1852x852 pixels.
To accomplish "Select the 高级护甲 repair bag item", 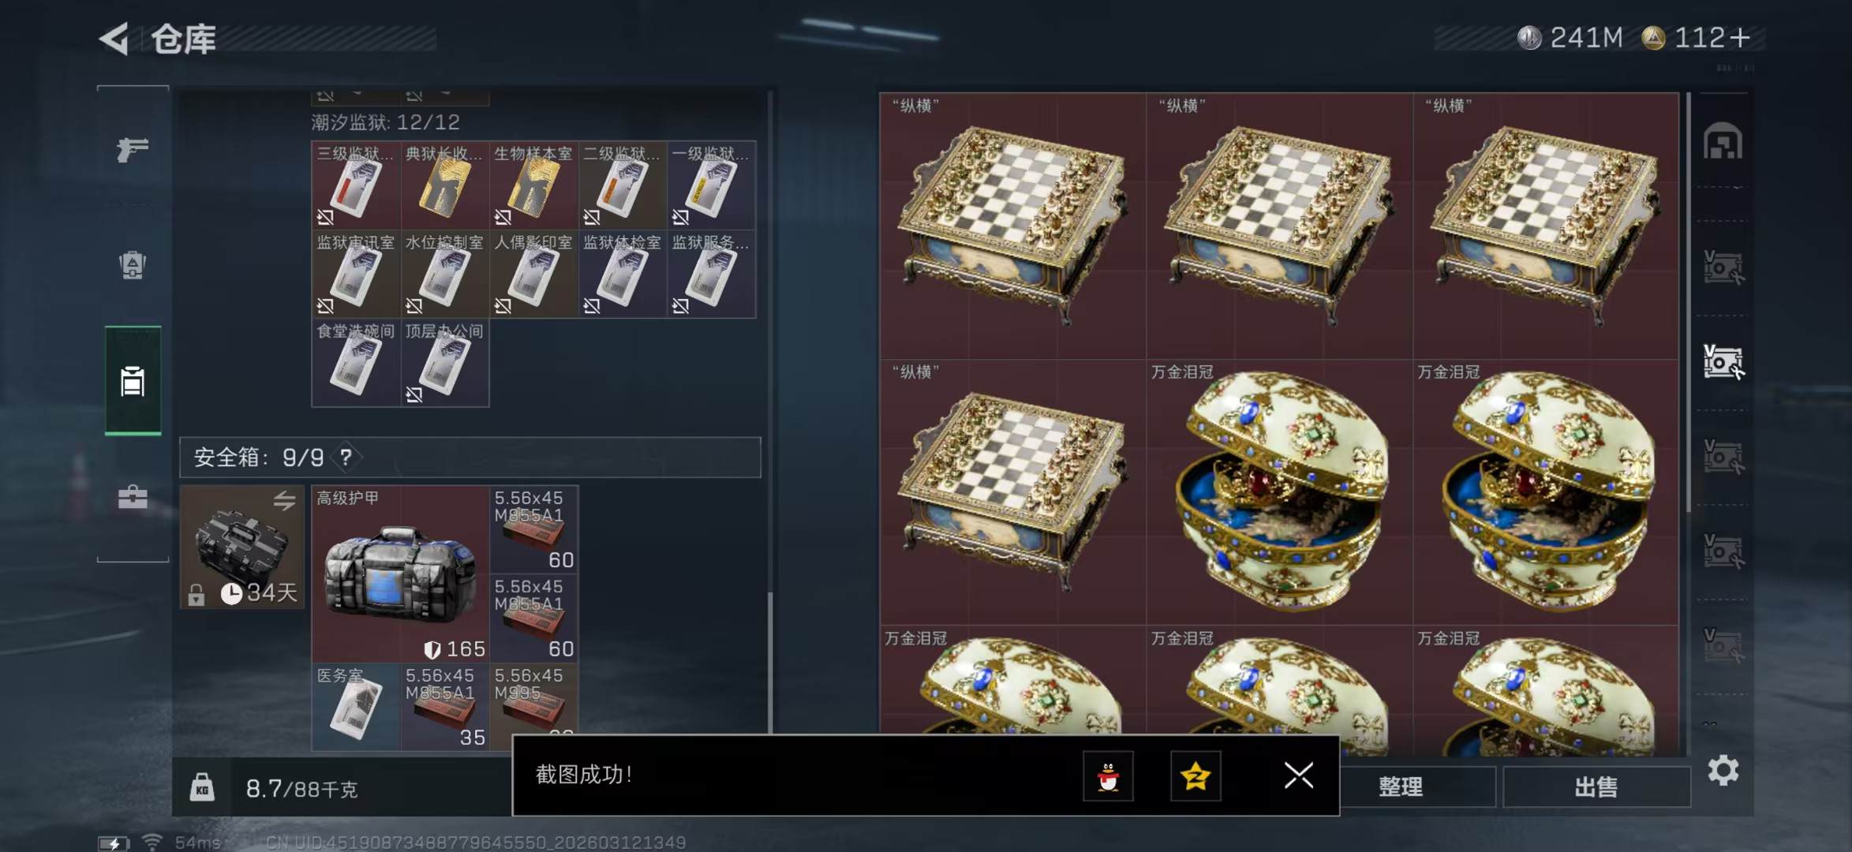I will click(x=401, y=574).
